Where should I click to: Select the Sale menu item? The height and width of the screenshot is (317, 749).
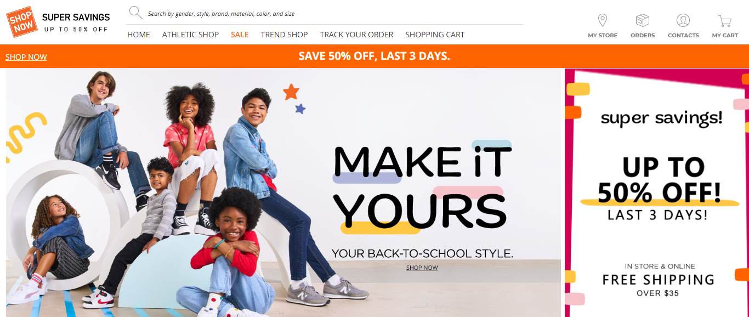click(240, 35)
